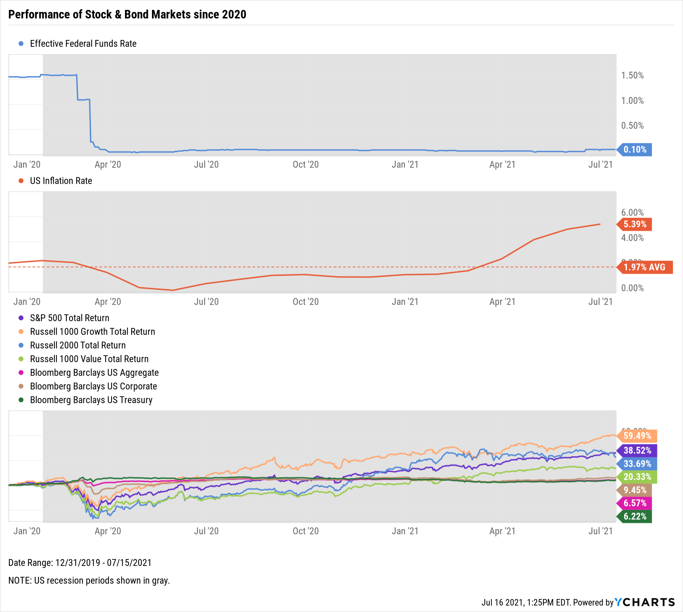Click the 20.33% Russell Value return tag
Screen dimensions: 683x612
point(637,477)
